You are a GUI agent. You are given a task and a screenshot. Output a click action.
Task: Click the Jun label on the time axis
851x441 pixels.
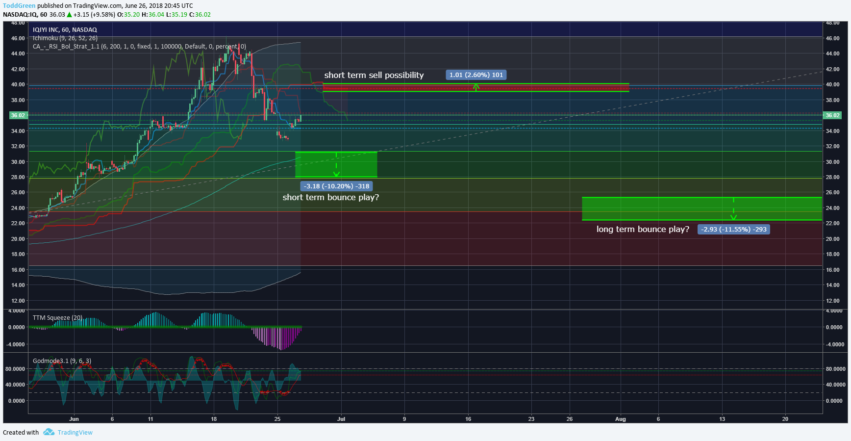click(74, 419)
